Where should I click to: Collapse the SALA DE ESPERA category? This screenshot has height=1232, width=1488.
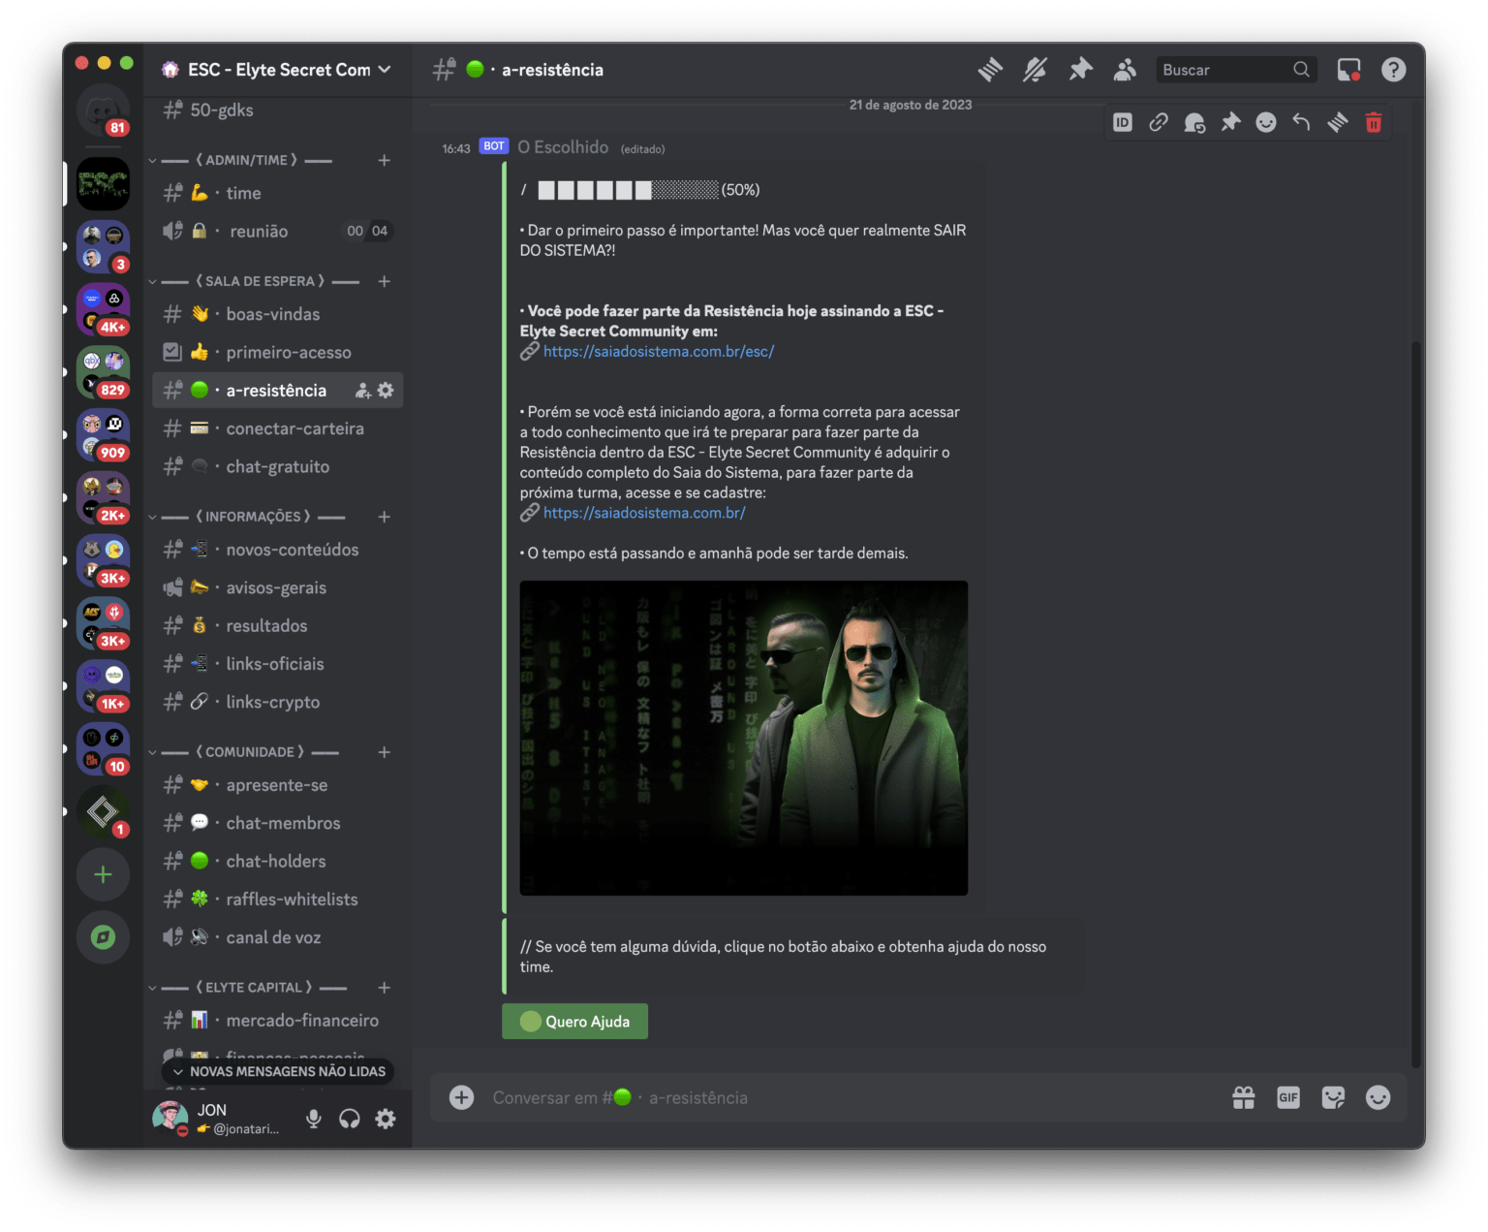(260, 281)
